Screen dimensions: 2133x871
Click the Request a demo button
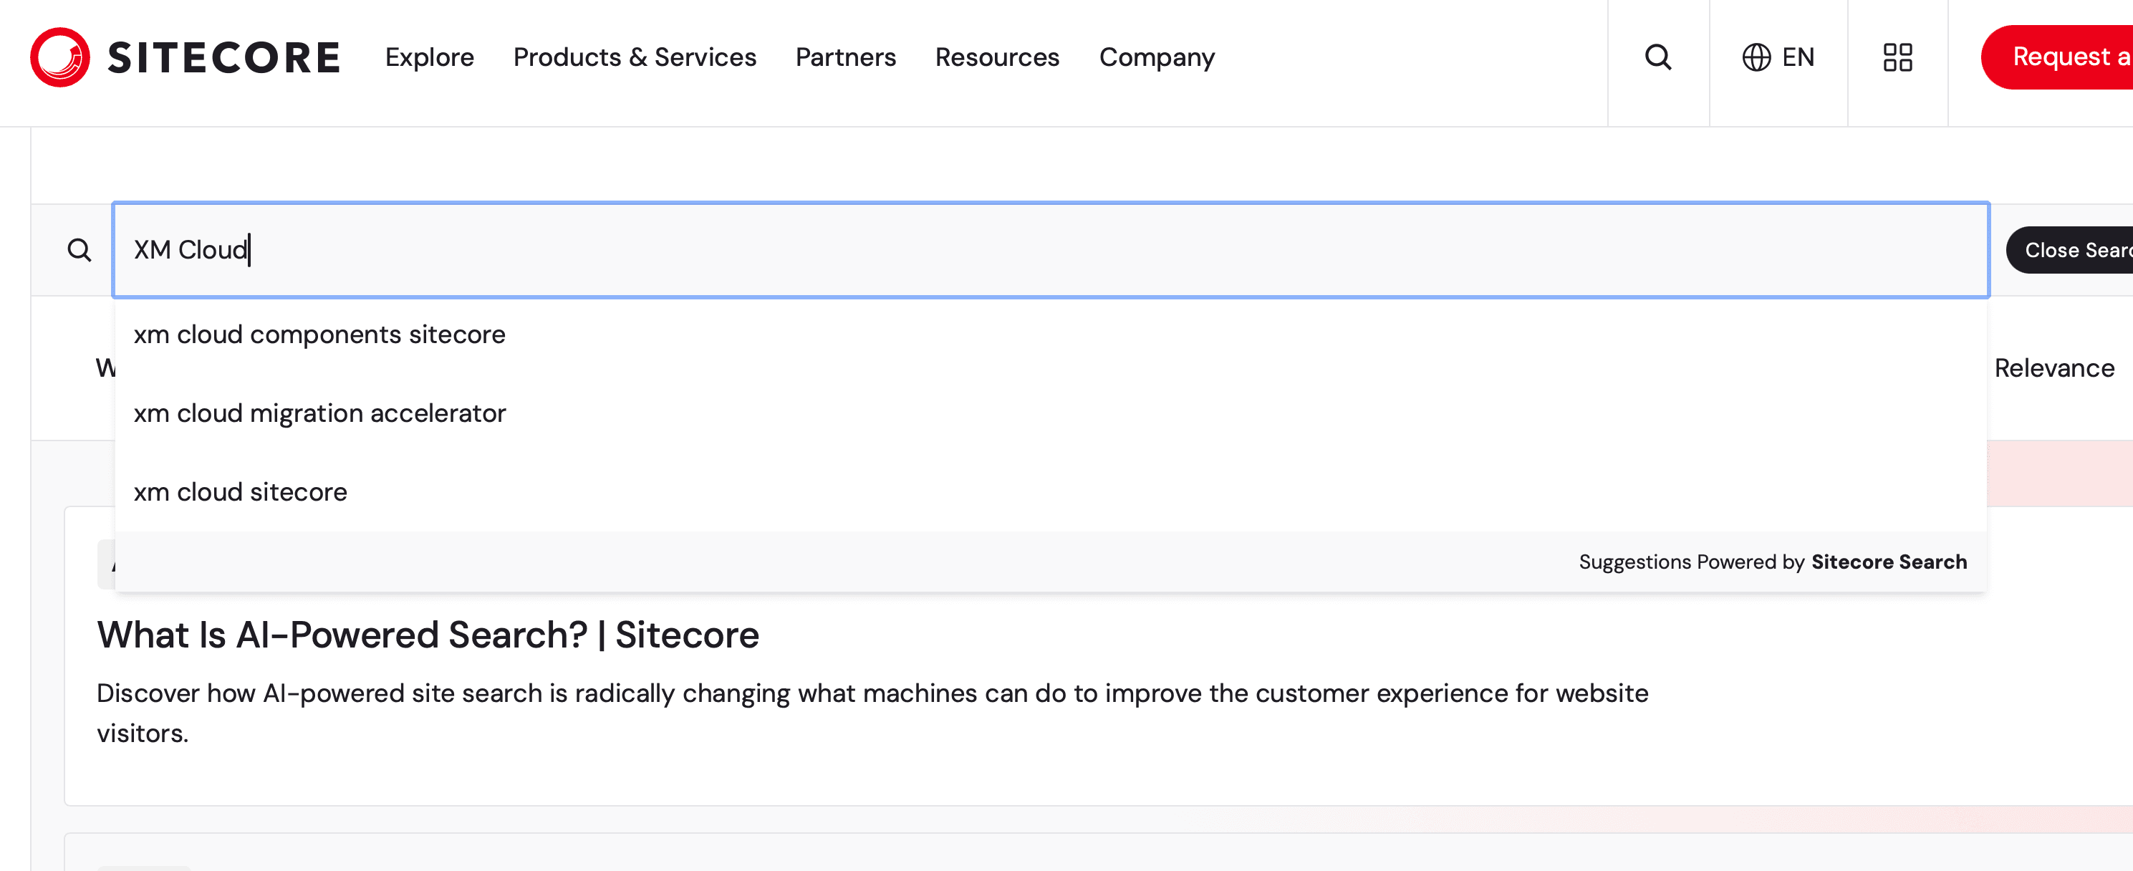click(2062, 57)
